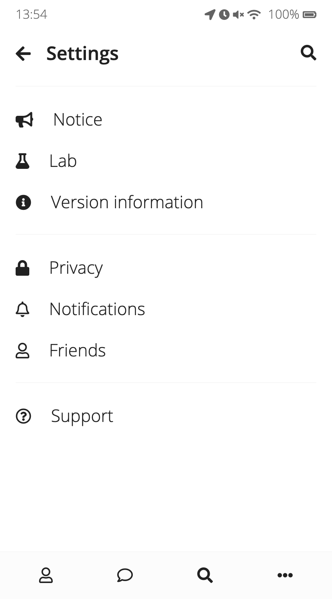Open the Support settings entry
332x599 pixels.
click(82, 416)
